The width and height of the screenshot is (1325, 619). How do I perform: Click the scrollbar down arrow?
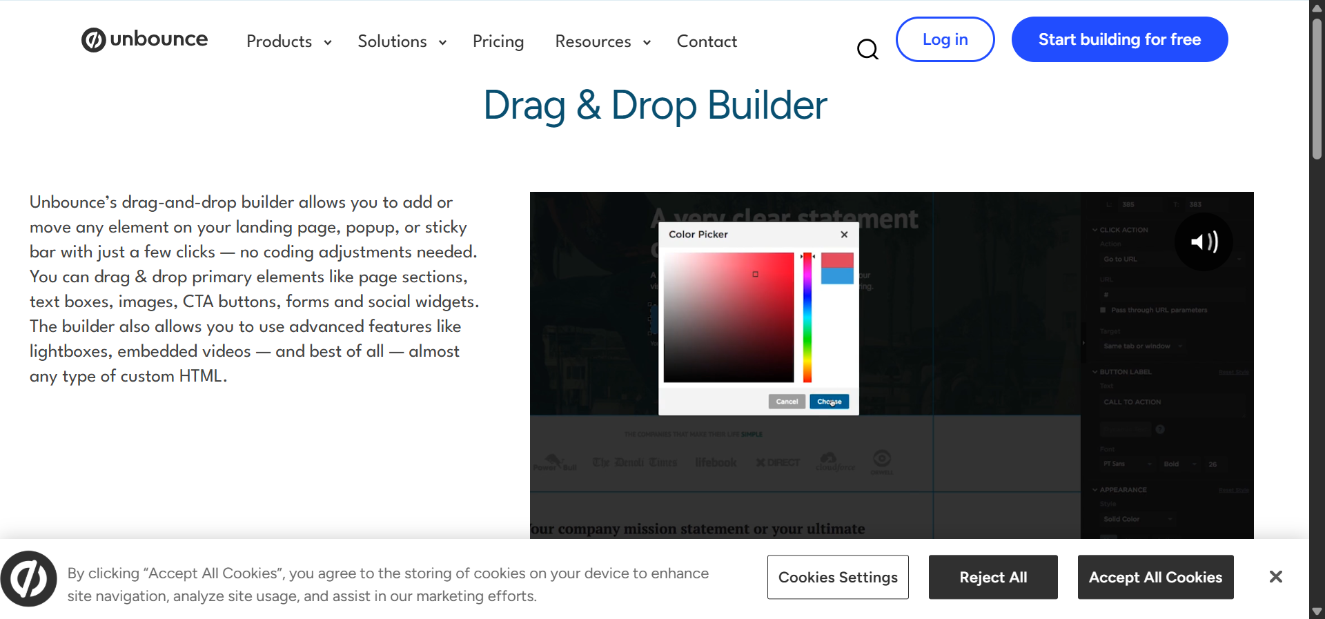[x=1317, y=611]
